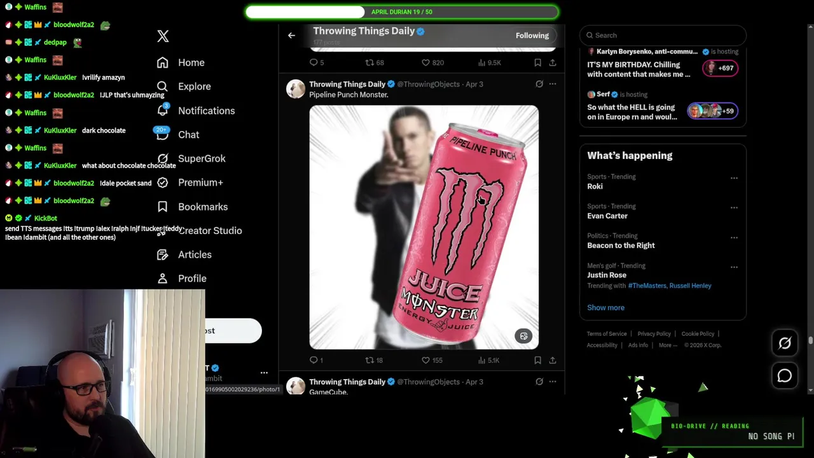Click the Profile person icon
This screenshot has width=814, height=458.
[163, 279]
